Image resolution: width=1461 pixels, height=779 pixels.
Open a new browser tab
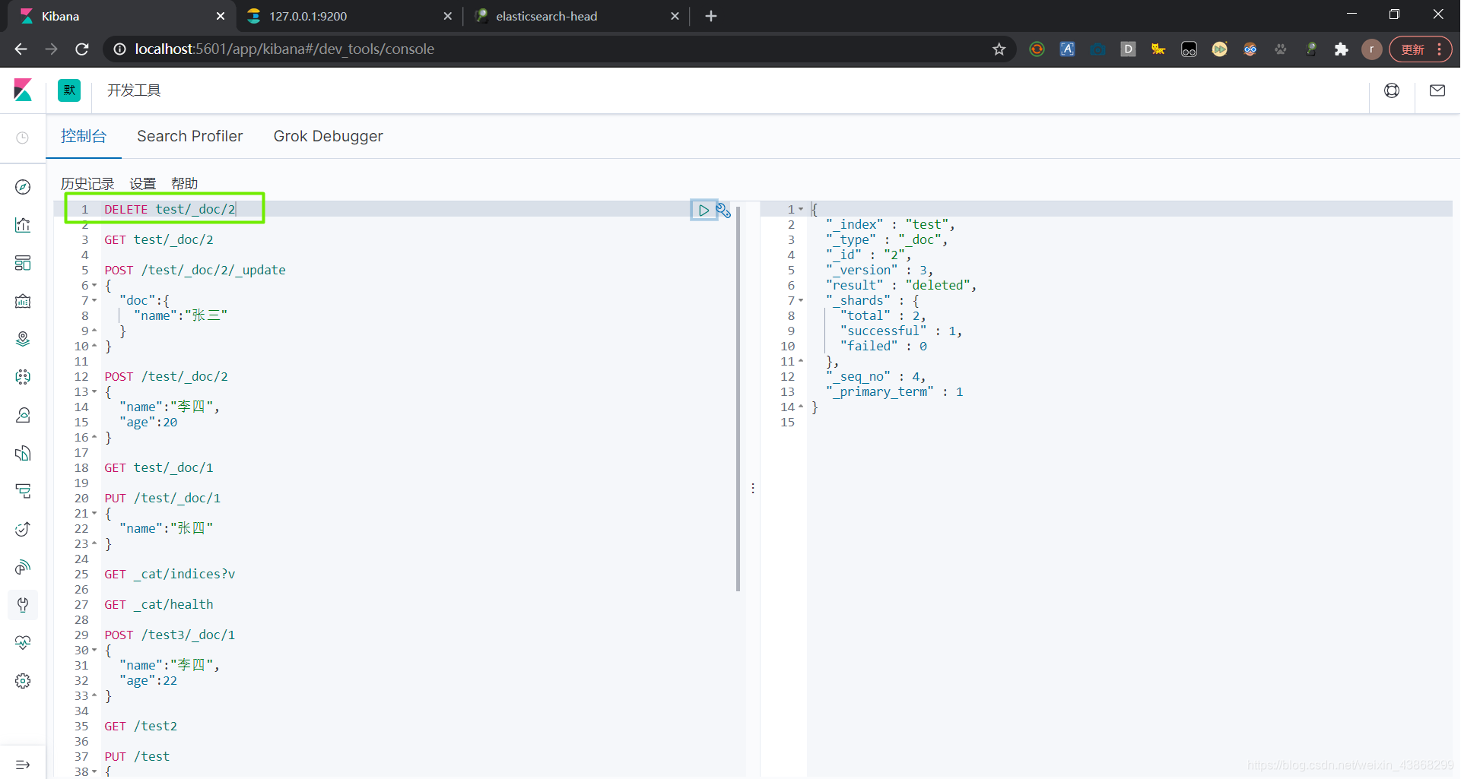pyautogui.click(x=711, y=16)
